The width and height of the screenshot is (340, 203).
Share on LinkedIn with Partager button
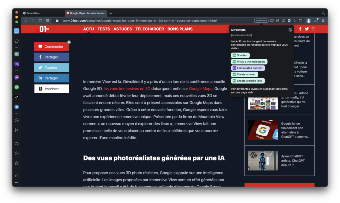coord(52,78)
